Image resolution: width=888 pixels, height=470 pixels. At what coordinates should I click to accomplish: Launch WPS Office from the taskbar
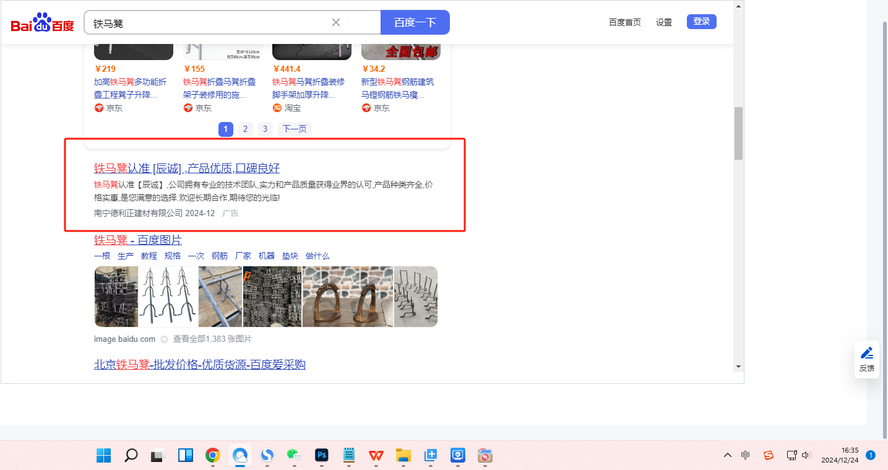376,455
